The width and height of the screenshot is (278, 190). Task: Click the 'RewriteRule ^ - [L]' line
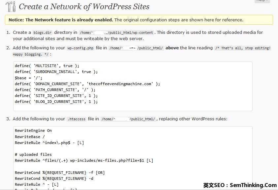coord(37,184)
